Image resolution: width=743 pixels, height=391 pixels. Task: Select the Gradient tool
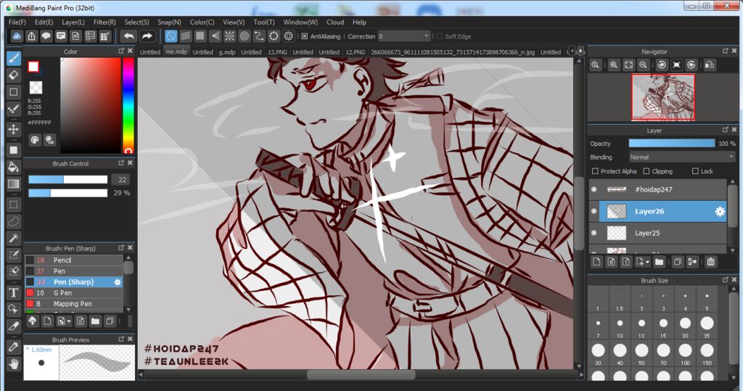click(x=14, y=184)
